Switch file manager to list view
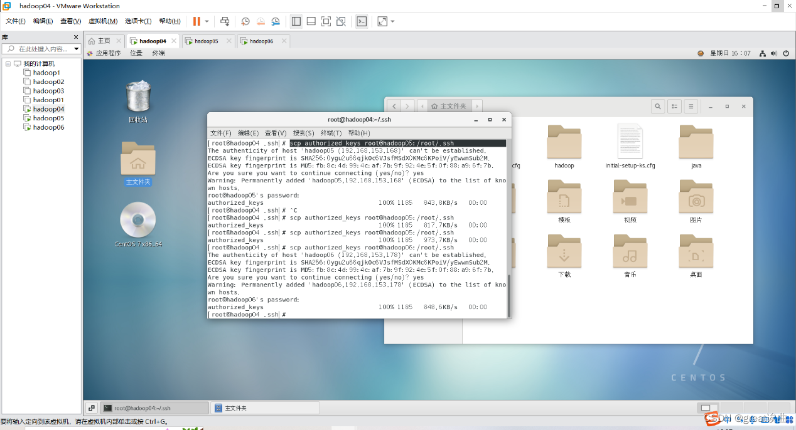Viewport: 796px width, 430px height. (674, 107)
